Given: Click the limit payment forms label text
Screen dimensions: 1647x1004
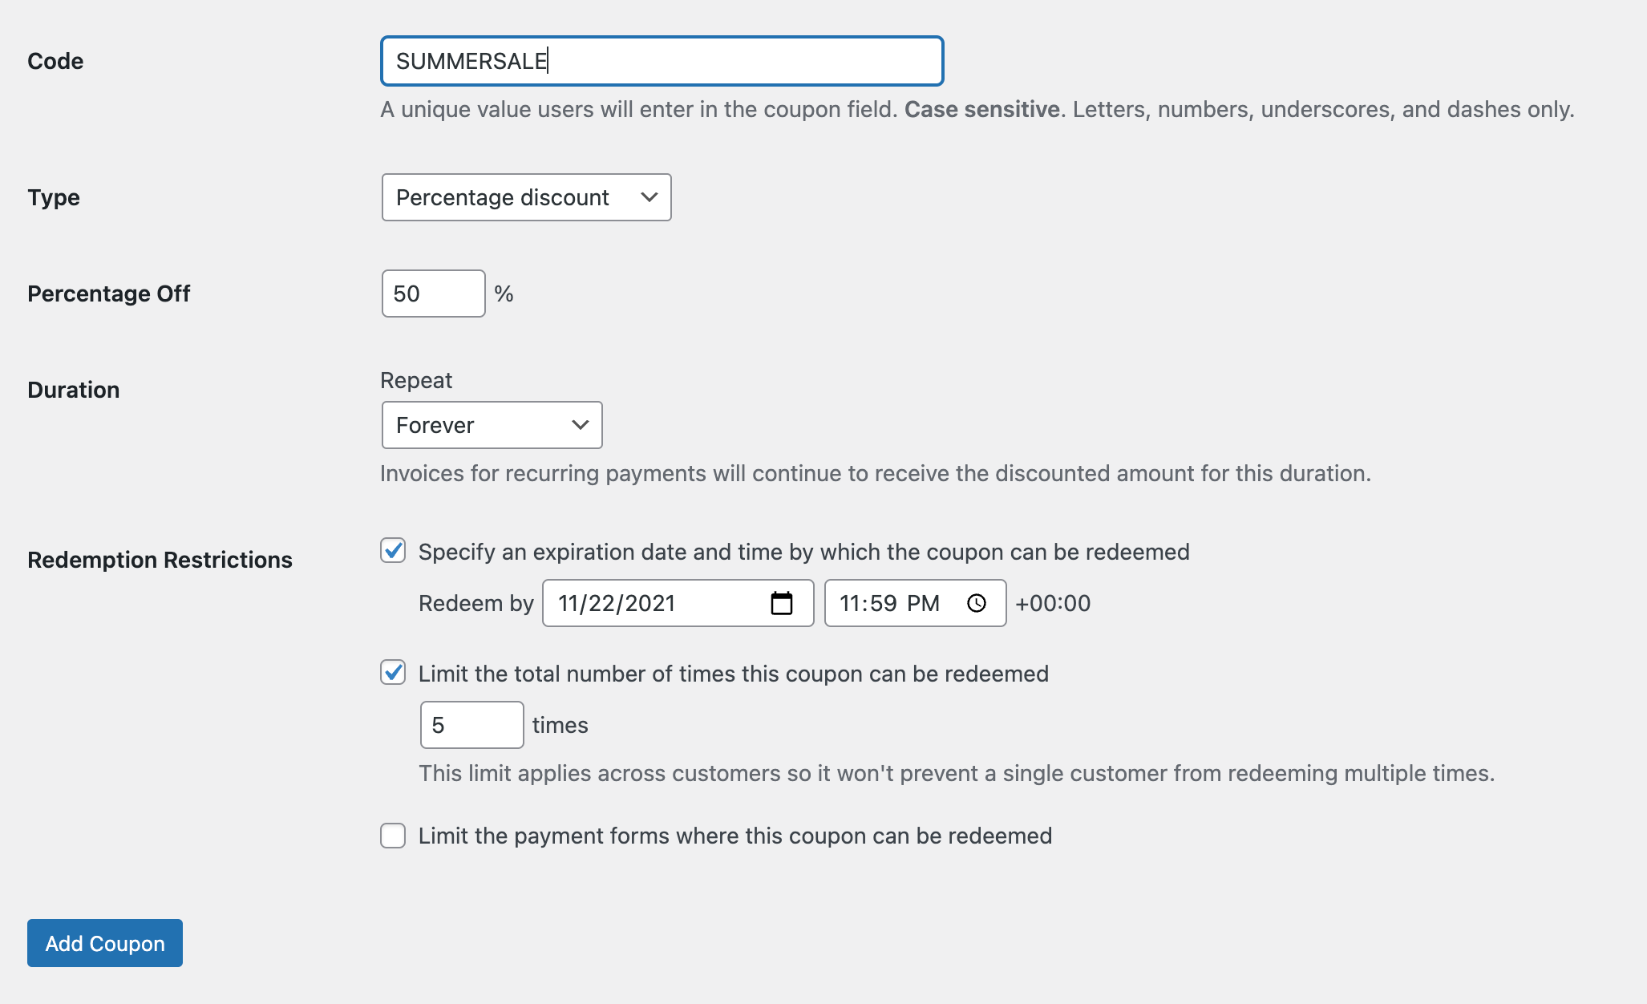Looking at the screenshot, I should pyautogui.click(x=734, y=836).
